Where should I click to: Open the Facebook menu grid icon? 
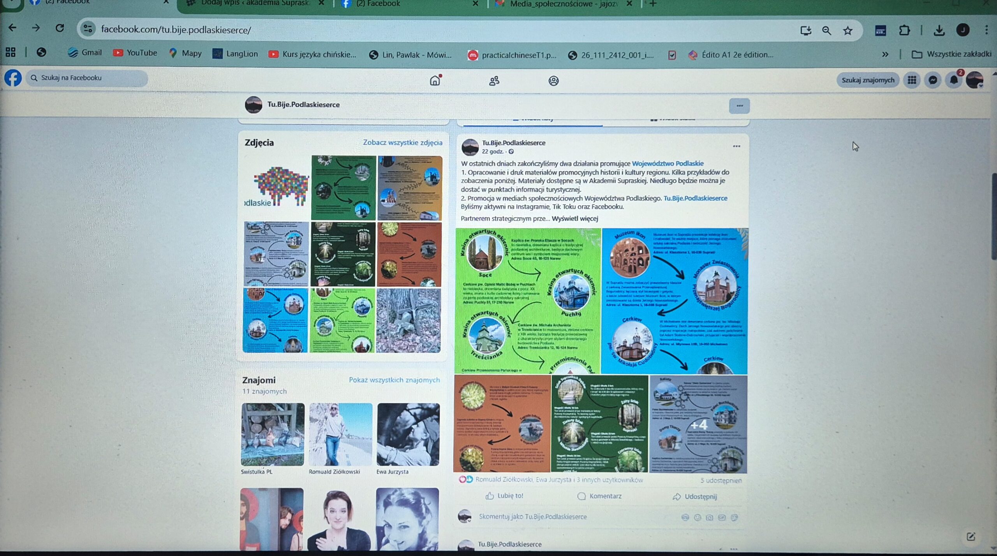pyautogui.click(x=912, y=80)
